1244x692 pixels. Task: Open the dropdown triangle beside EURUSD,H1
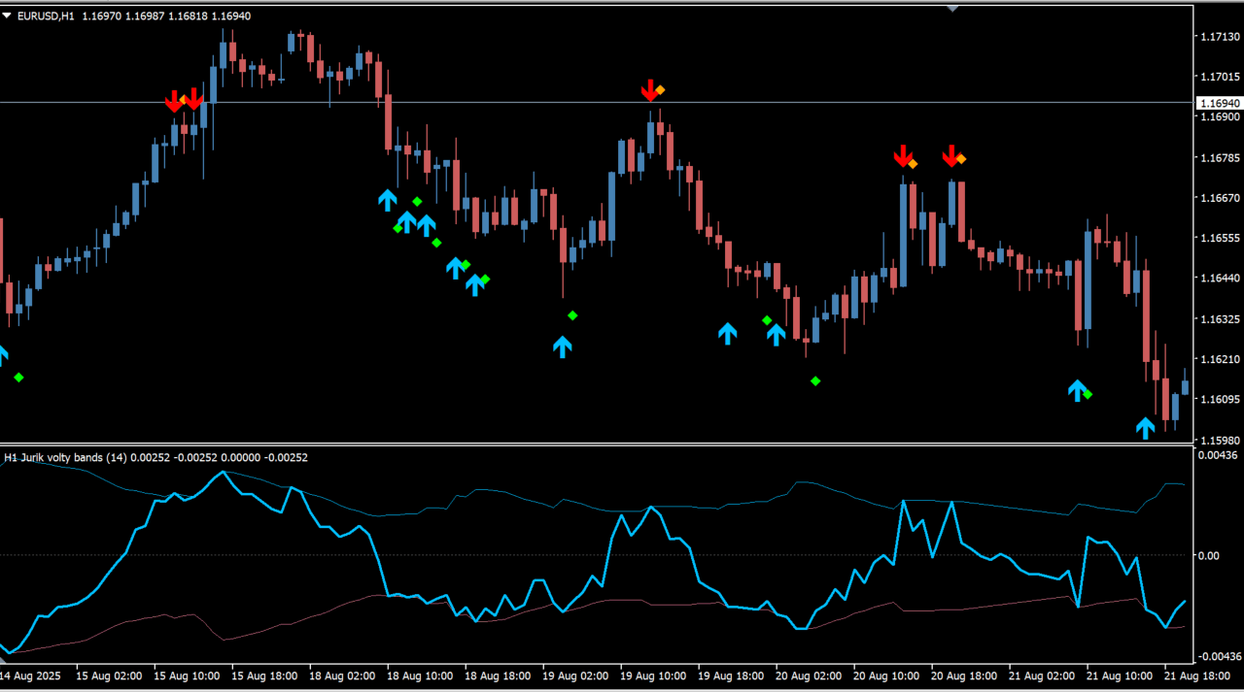[x=8, y=16]
